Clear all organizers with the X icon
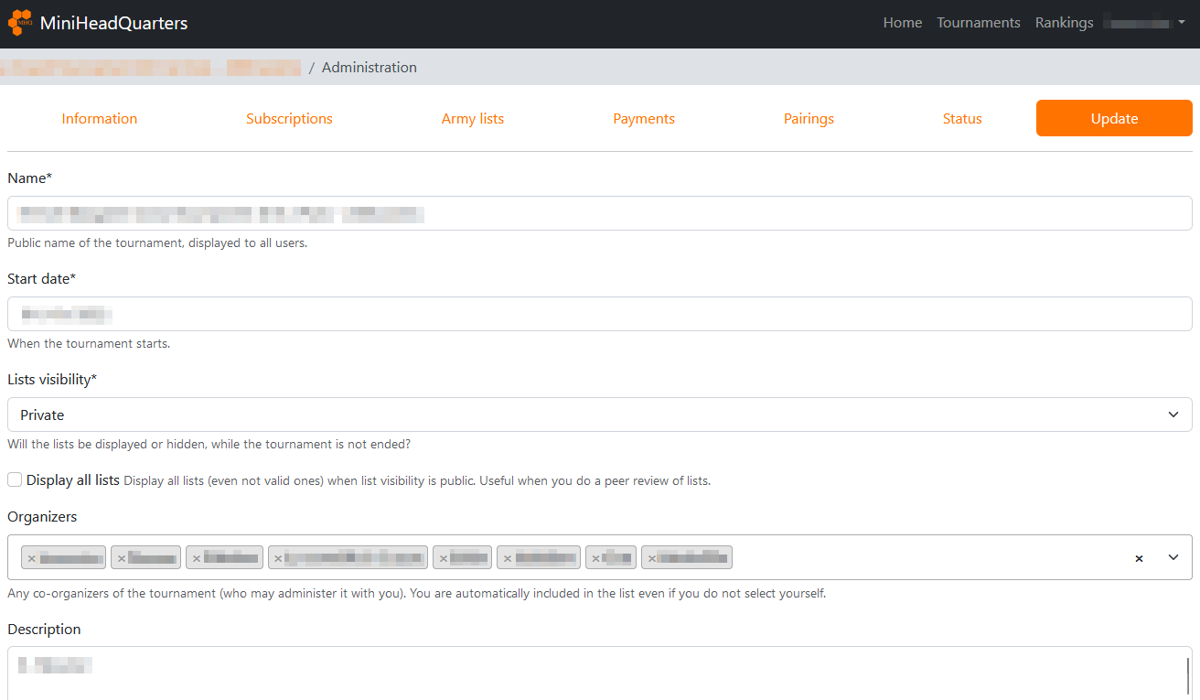Screen dimensions: 1200x700 click(1139, 558)
